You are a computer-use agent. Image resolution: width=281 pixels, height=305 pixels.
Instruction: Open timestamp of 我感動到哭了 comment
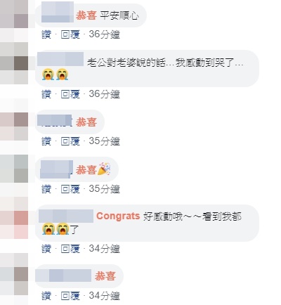[x=105, y=94]
